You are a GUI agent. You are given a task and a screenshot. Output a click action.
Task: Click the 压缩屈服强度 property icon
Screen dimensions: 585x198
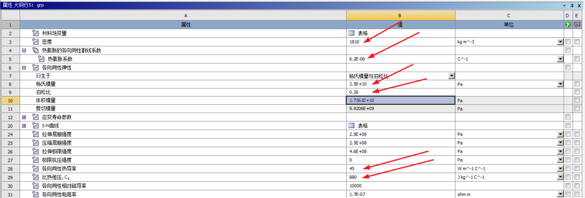pyautogui.click(x=36, y=142)
